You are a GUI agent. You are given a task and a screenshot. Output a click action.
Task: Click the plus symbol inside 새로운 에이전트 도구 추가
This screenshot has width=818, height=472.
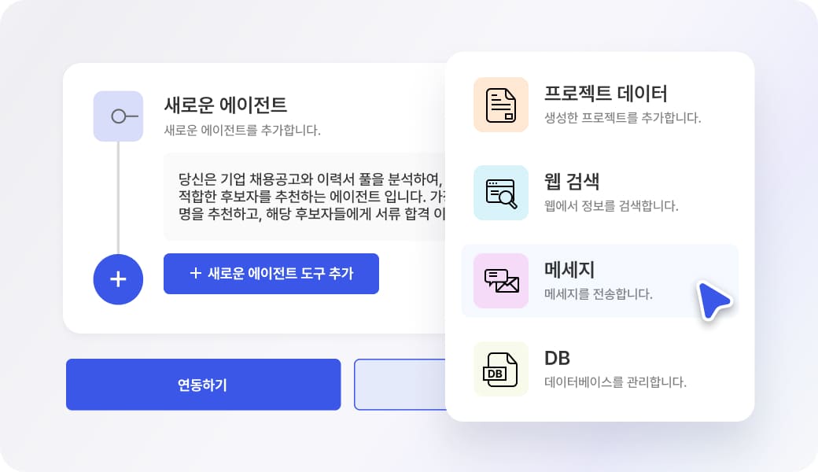point(196,273)
